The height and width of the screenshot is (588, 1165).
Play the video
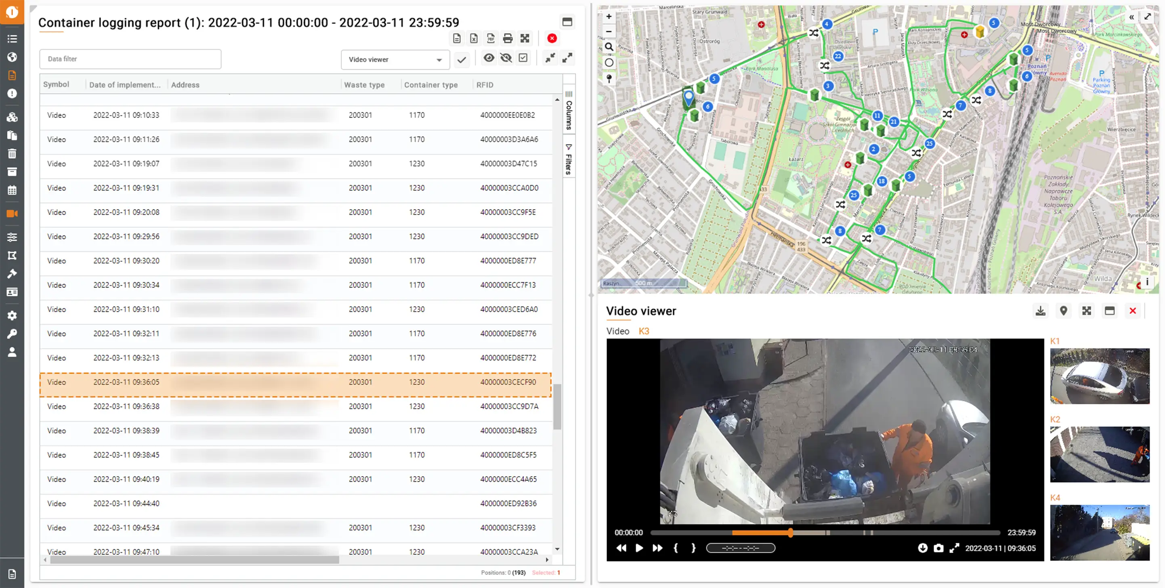pyautogui.click(x=639, y=548)
